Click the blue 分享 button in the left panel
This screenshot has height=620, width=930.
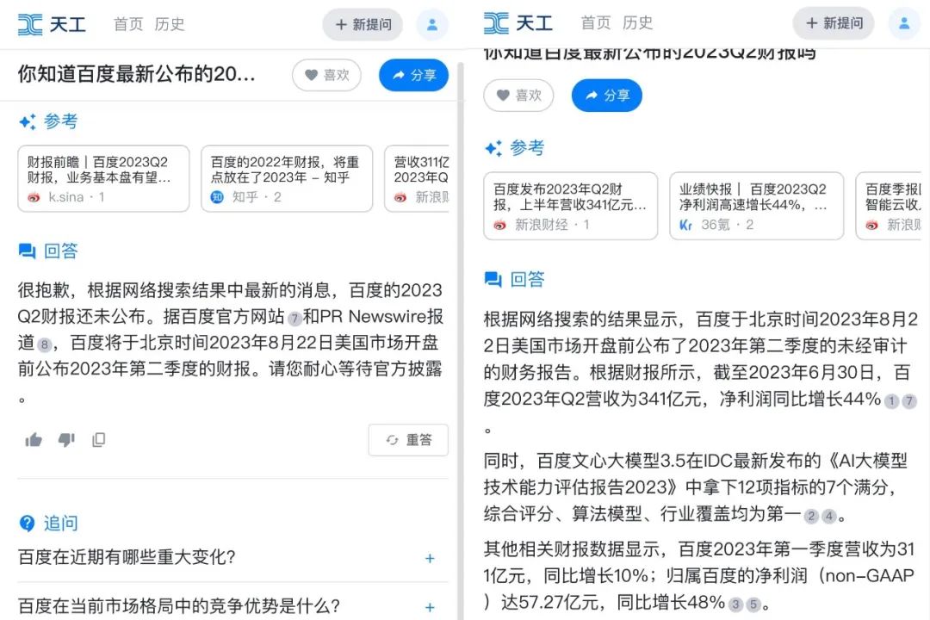(x=413, y=76)
